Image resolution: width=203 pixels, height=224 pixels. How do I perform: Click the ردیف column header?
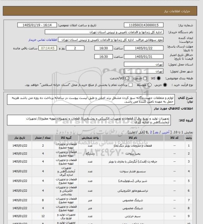click(189, 138)
